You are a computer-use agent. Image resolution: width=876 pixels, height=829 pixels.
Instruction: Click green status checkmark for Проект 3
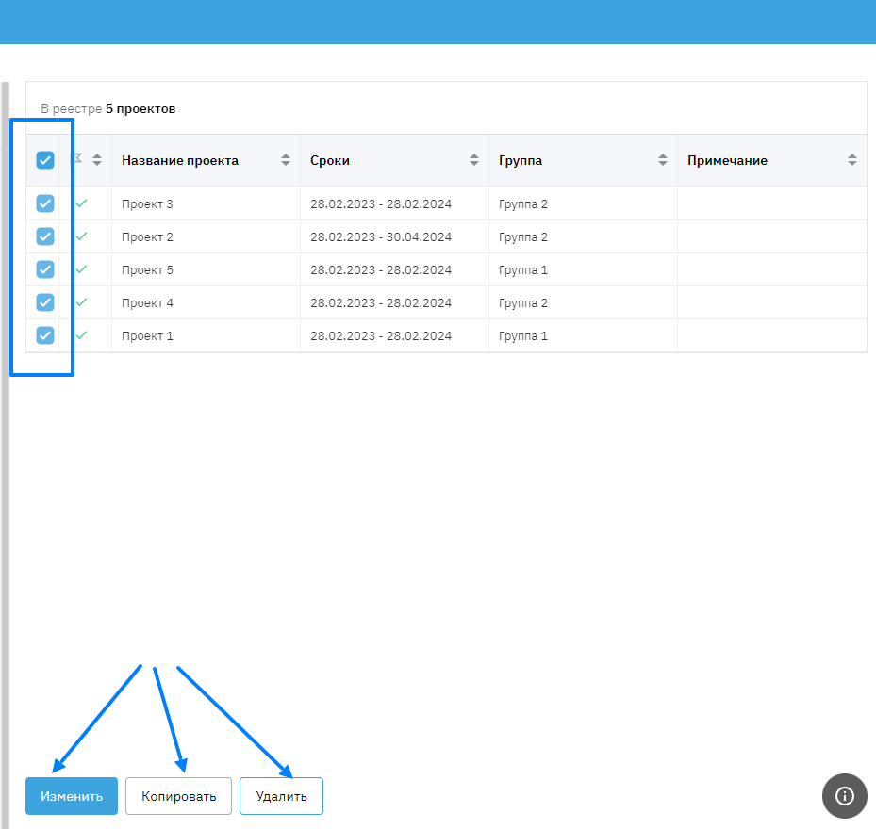81,203
